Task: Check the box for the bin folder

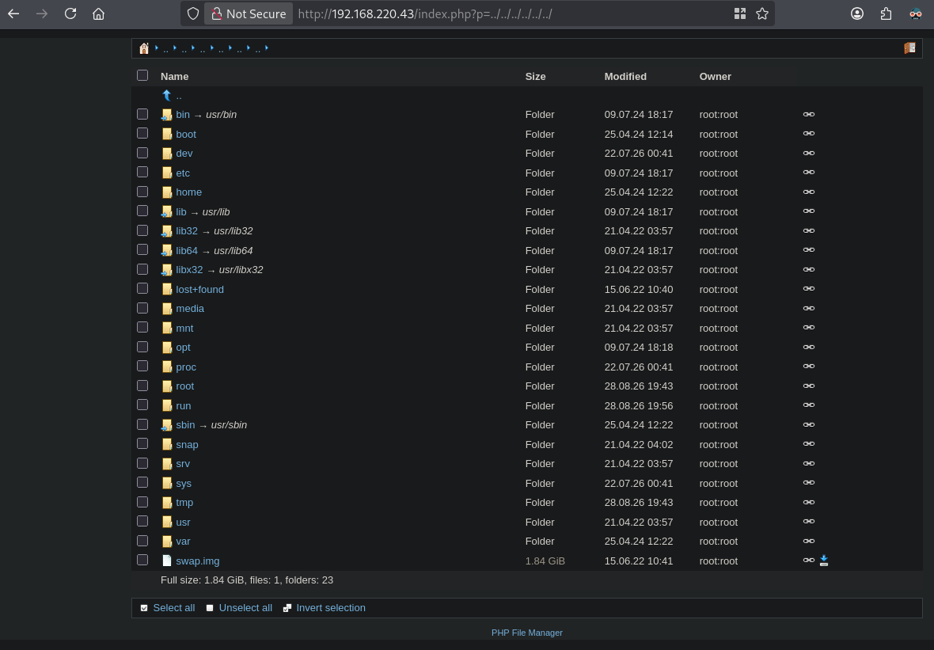Action: tap(142, 114)
